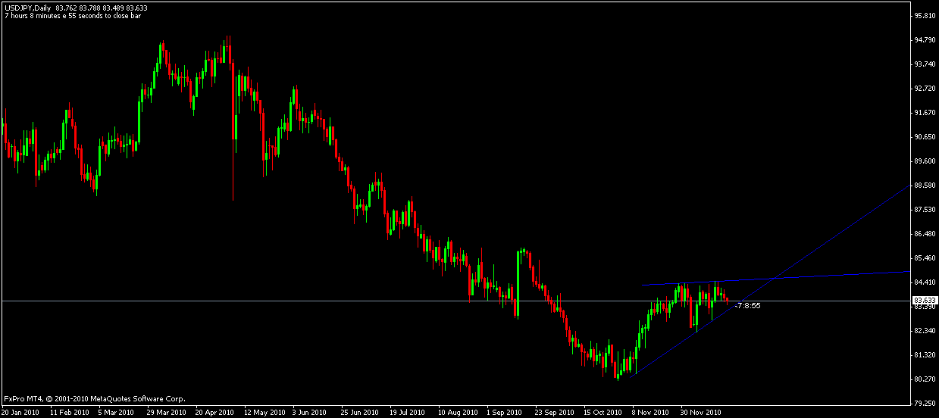Click the 30 Nov 2010 date label
Viewport: 939px width, 418px height.
pyautogui.click(x=700, y=413)
